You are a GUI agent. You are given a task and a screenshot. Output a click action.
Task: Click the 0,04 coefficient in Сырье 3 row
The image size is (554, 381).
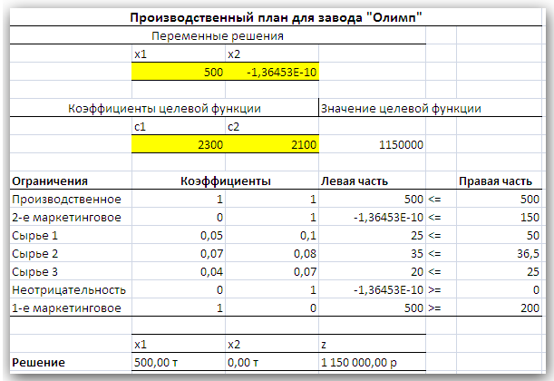point(179,271)
